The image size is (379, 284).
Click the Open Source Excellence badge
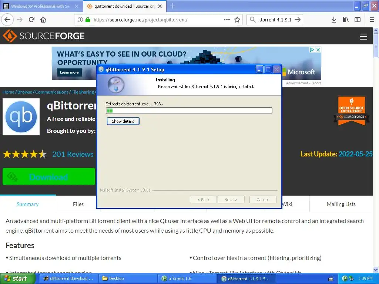[x=352, y=111]
